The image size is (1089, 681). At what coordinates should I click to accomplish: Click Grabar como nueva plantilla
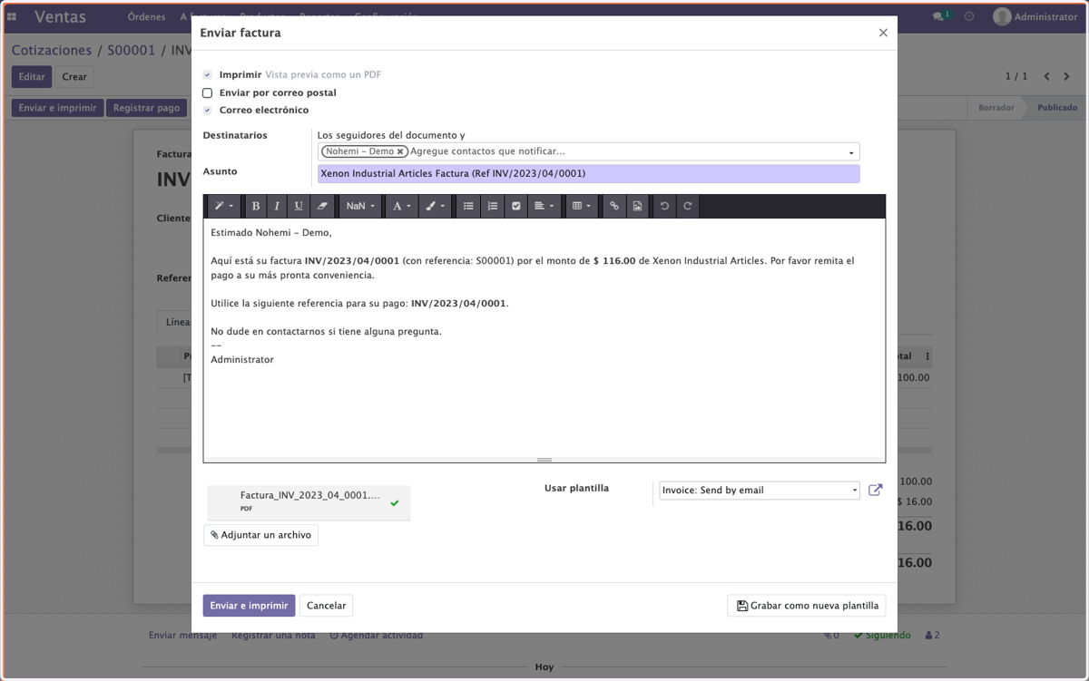[x=807, y=606]
